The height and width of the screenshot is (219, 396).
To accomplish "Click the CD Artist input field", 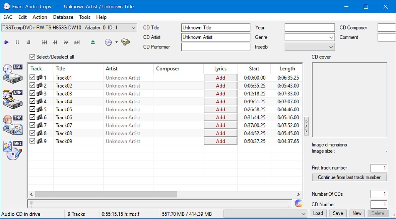I will tap(216, 37).
